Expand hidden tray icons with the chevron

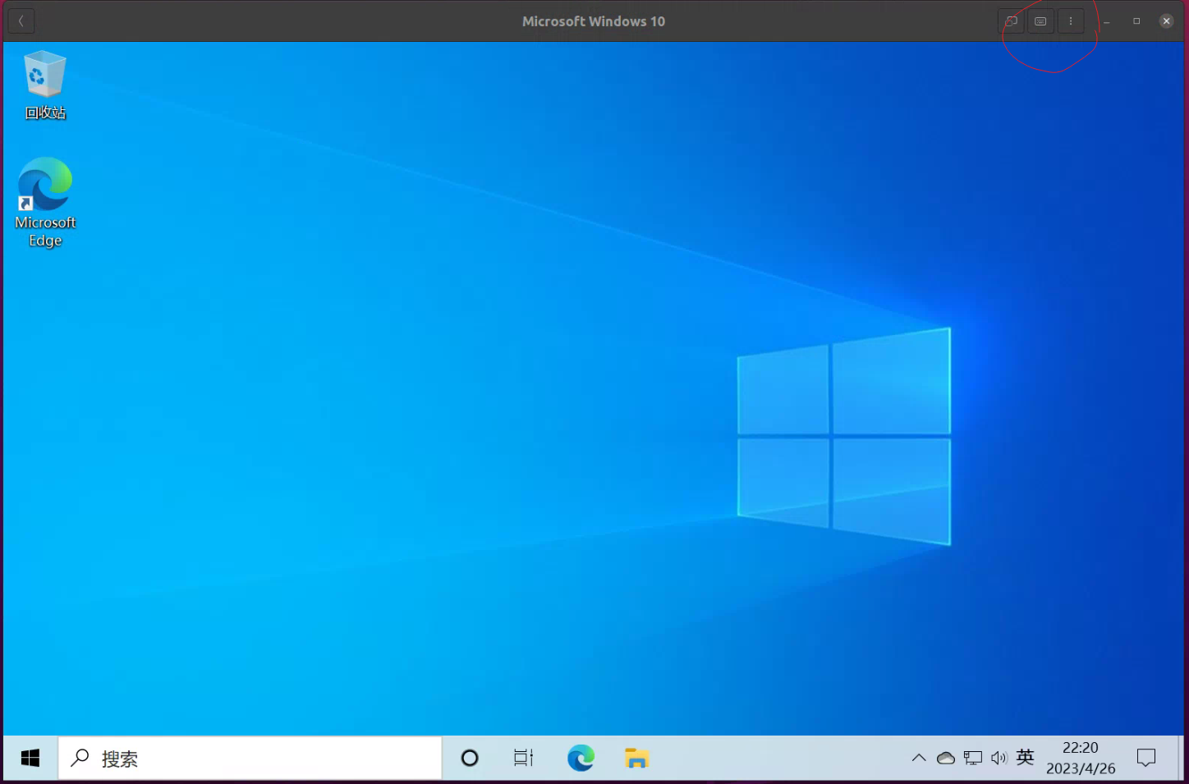[919, 758]
